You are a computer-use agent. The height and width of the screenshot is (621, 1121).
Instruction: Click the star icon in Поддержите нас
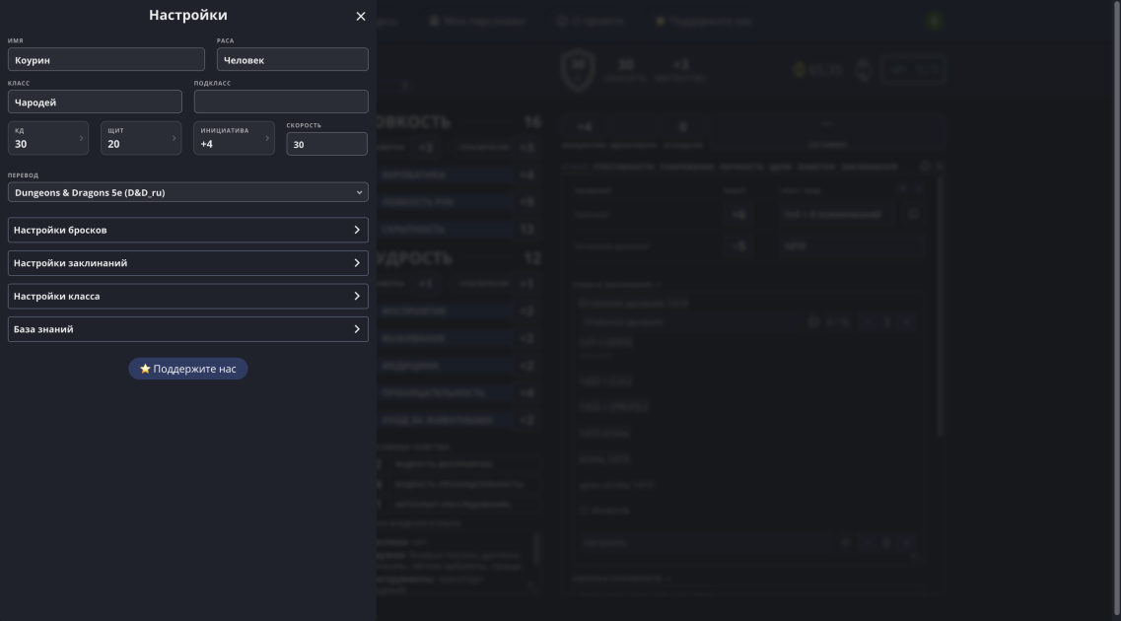click(145, 369)
